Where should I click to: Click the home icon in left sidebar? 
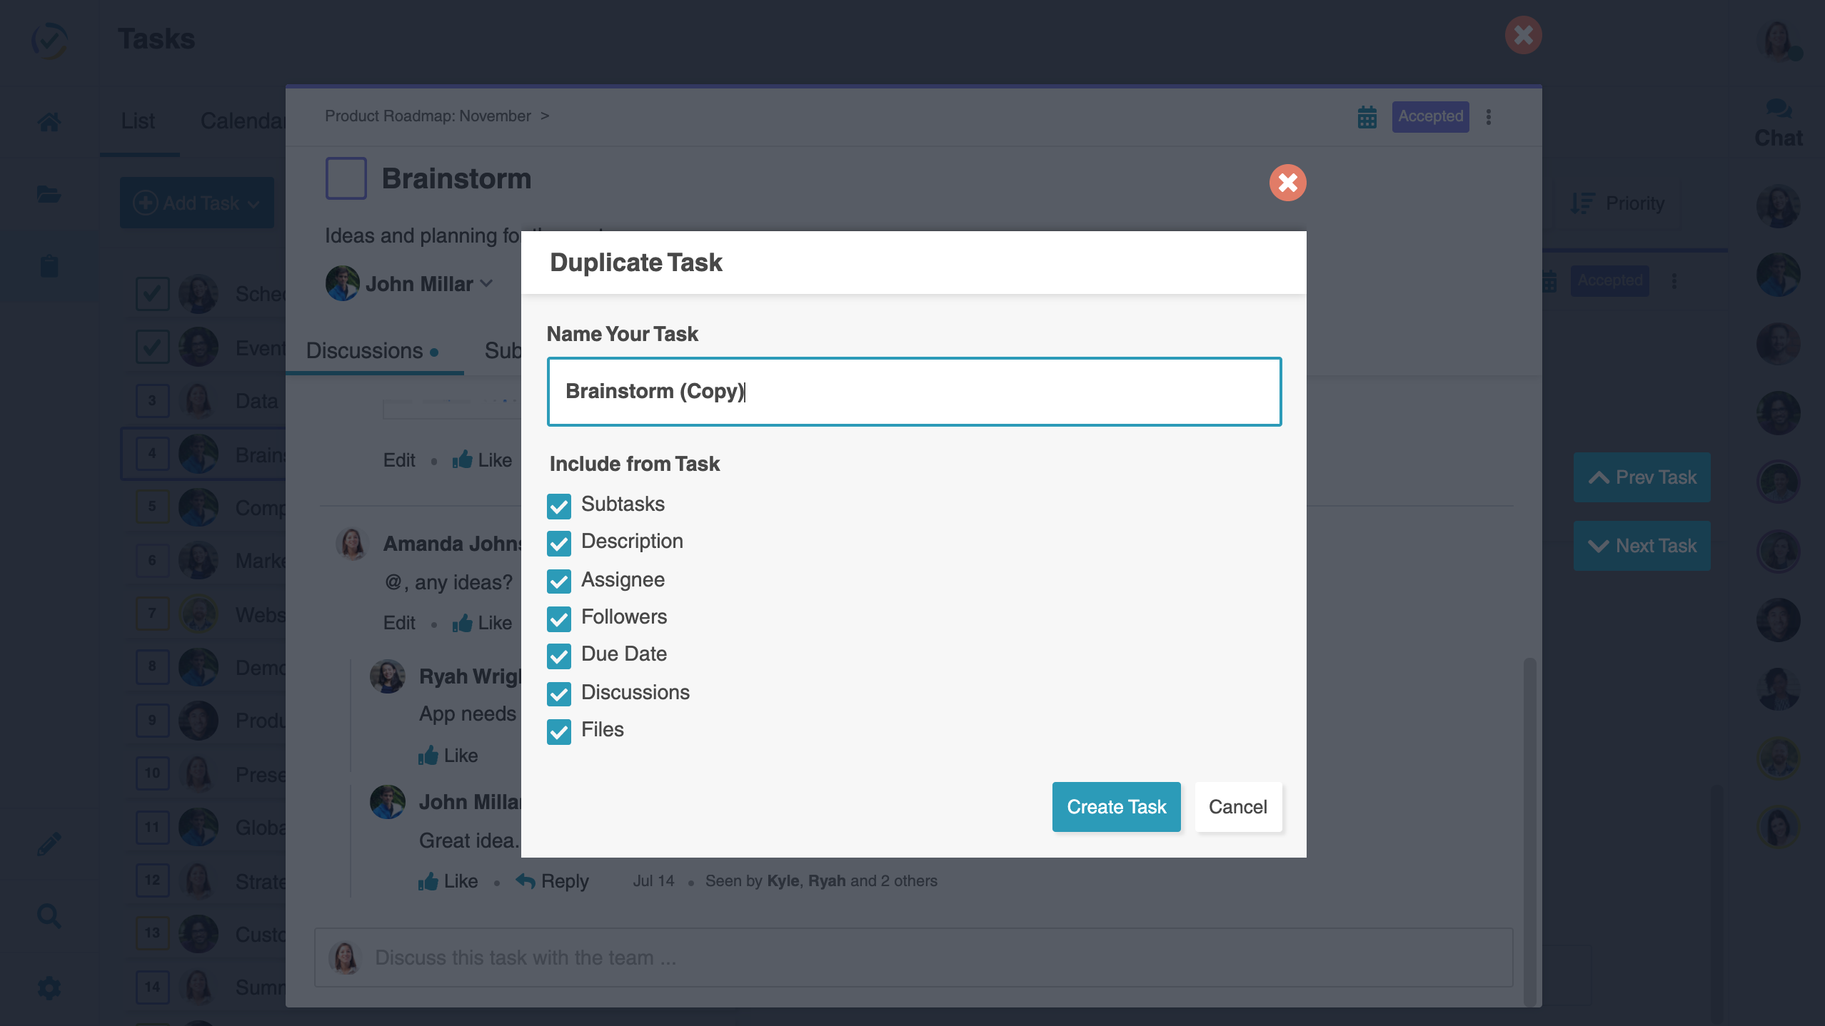(x=49, y=121)
